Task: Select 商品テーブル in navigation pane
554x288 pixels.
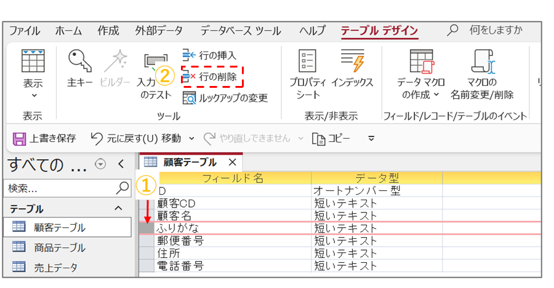Action: (x=59, y=247)
